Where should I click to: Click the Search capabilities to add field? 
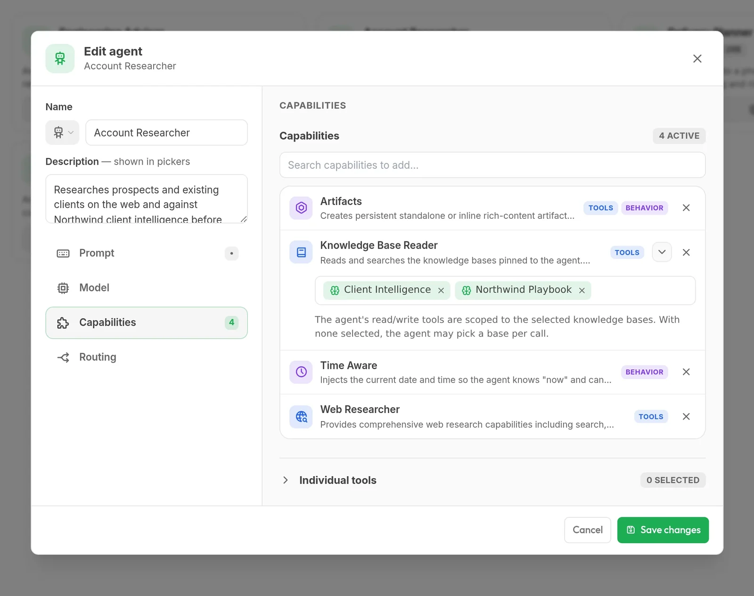pyautogui.click(x=492, y=165)
